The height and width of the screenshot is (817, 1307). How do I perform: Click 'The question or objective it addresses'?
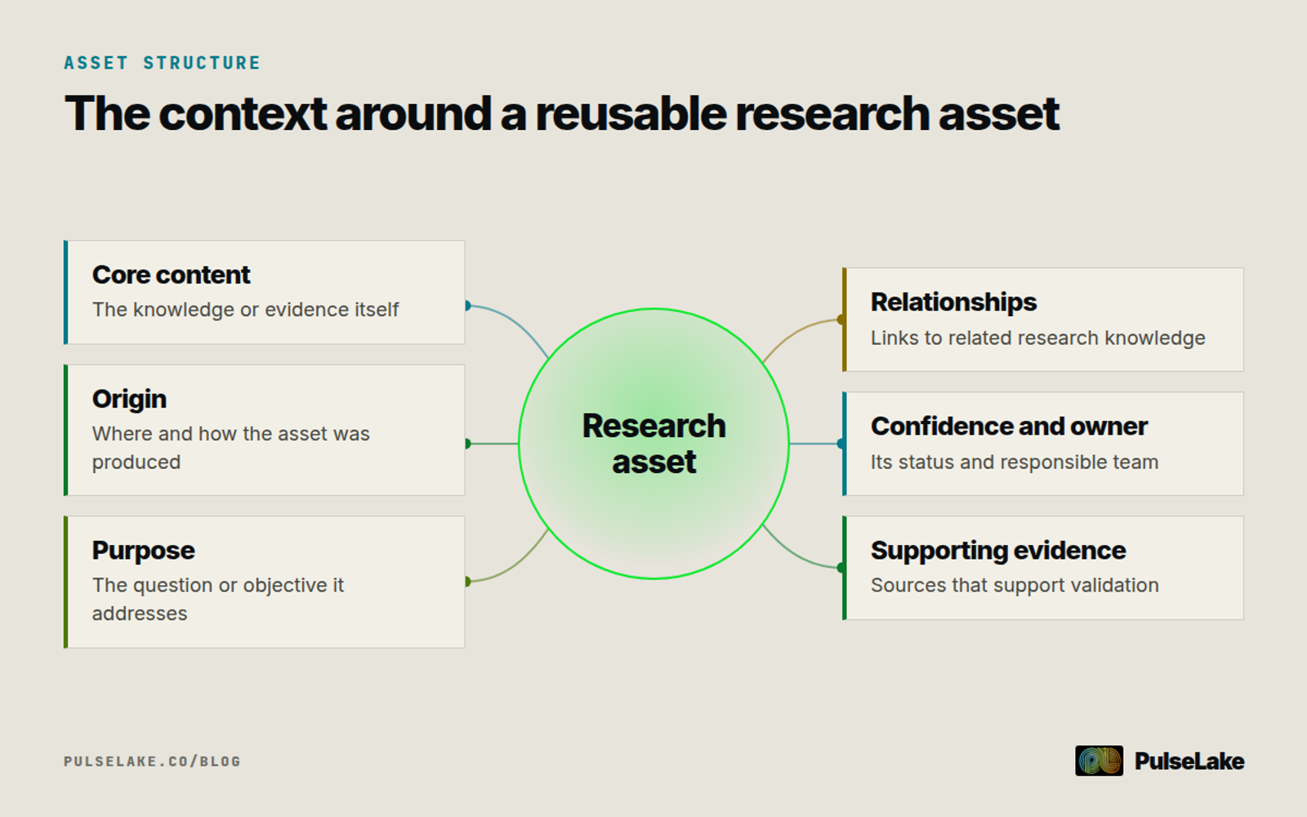(218, 599)
